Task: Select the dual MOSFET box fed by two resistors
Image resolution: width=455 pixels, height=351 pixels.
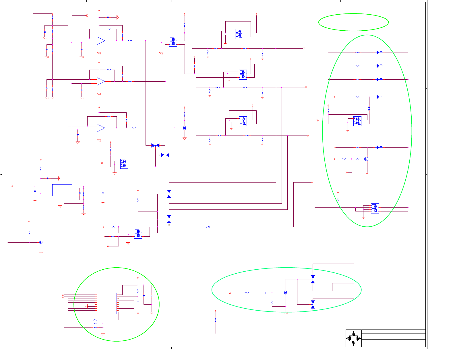Action: pyautogui.click(x=138, y=234)
